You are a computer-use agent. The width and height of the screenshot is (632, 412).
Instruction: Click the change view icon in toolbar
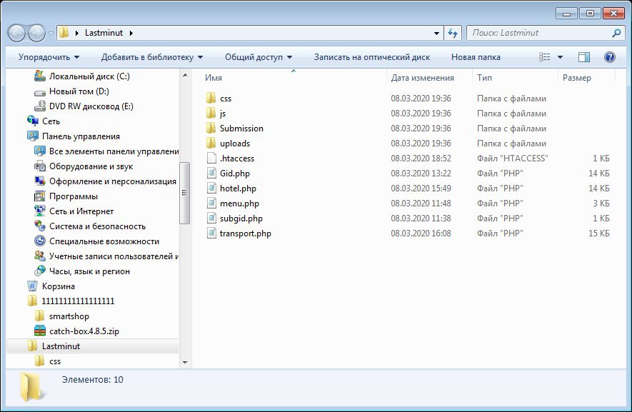546,57
